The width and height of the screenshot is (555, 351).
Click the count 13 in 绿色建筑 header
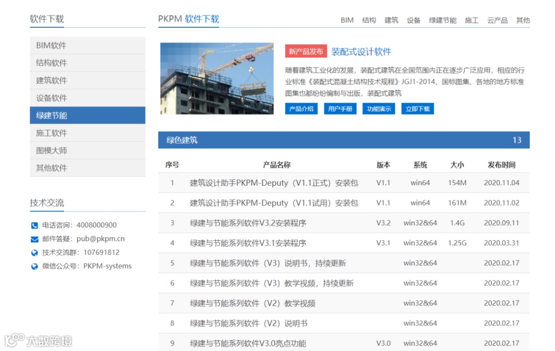tap(517, 140)
